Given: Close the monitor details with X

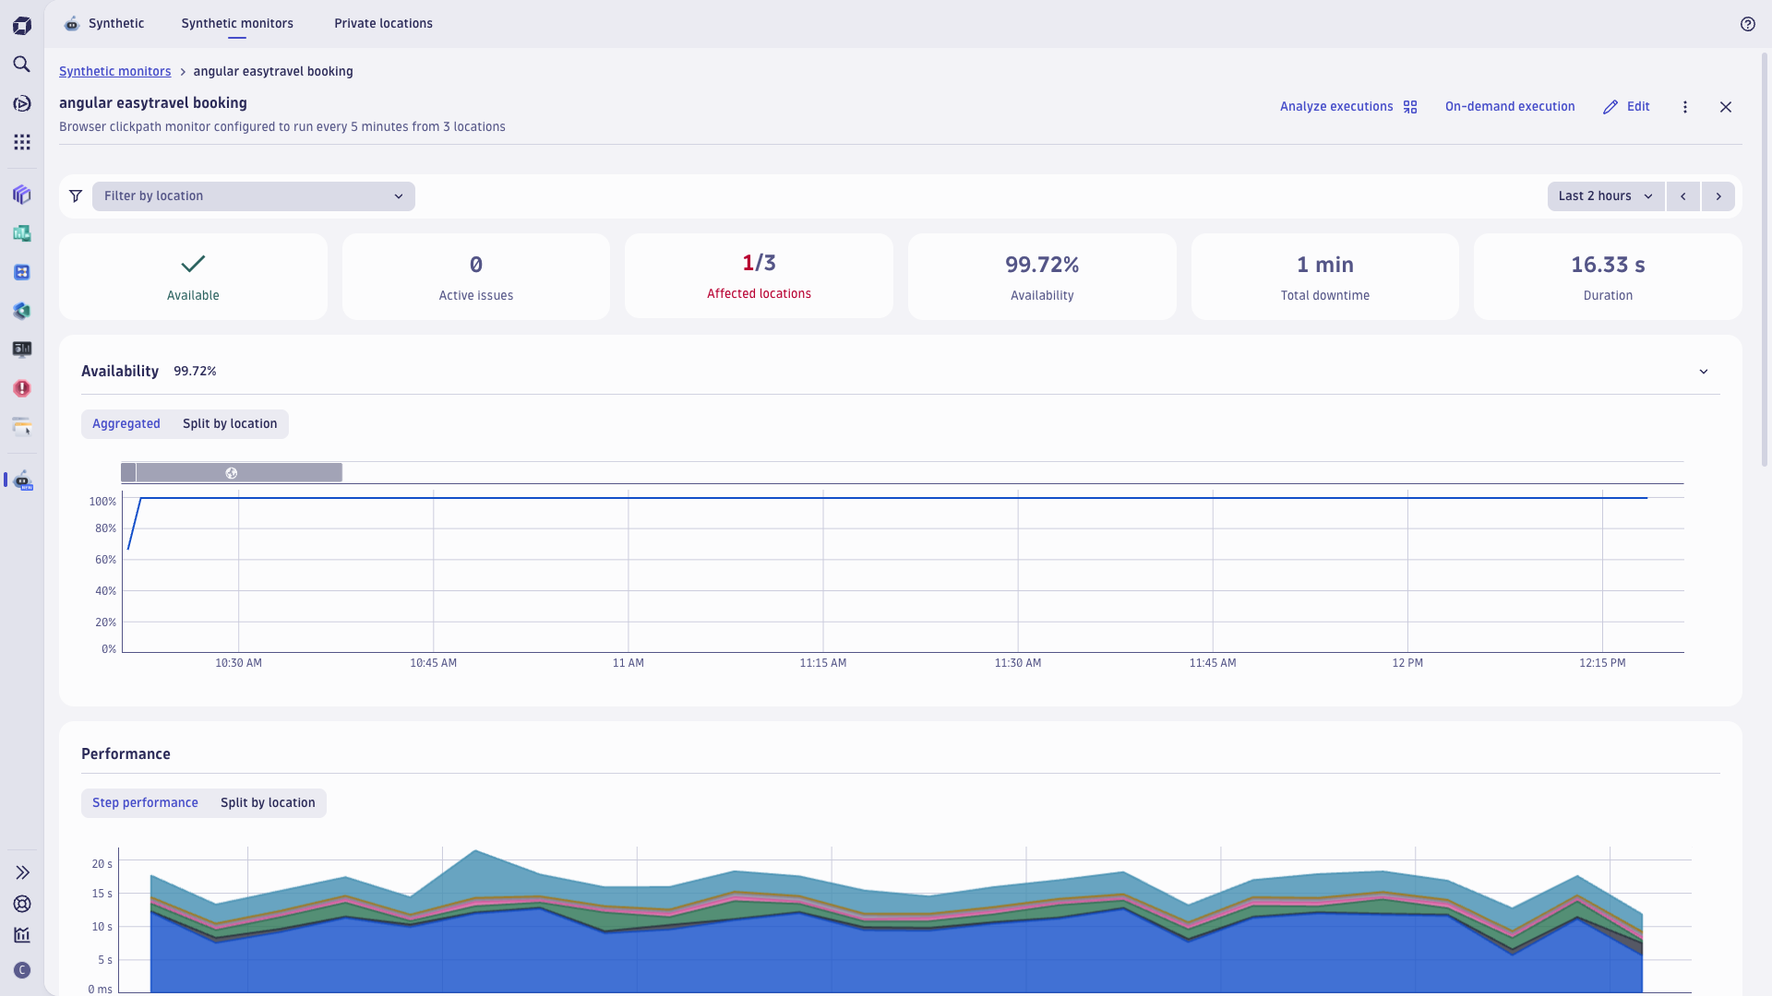Looking at the screenshot, I should click(1726, 107).
